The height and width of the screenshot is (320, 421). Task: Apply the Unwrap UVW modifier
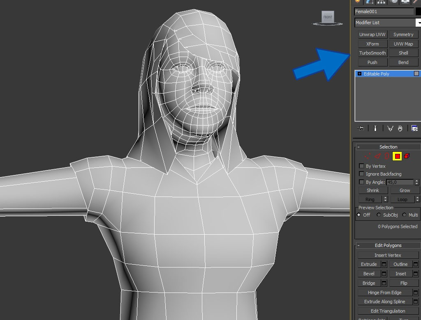pyautogui.click(x=372, y=34)
